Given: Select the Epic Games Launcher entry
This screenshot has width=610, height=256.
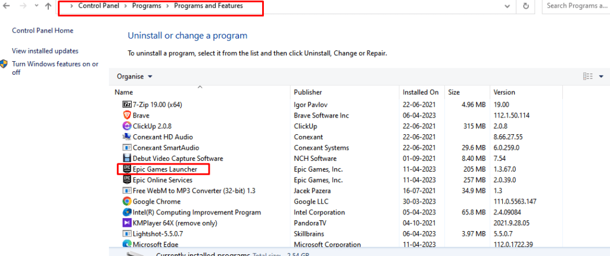Looking at the screenshot, I should point(165,169).
